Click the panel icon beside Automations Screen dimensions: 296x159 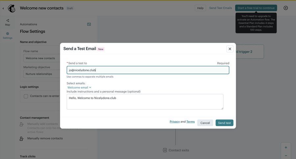[x=89, y=24]
